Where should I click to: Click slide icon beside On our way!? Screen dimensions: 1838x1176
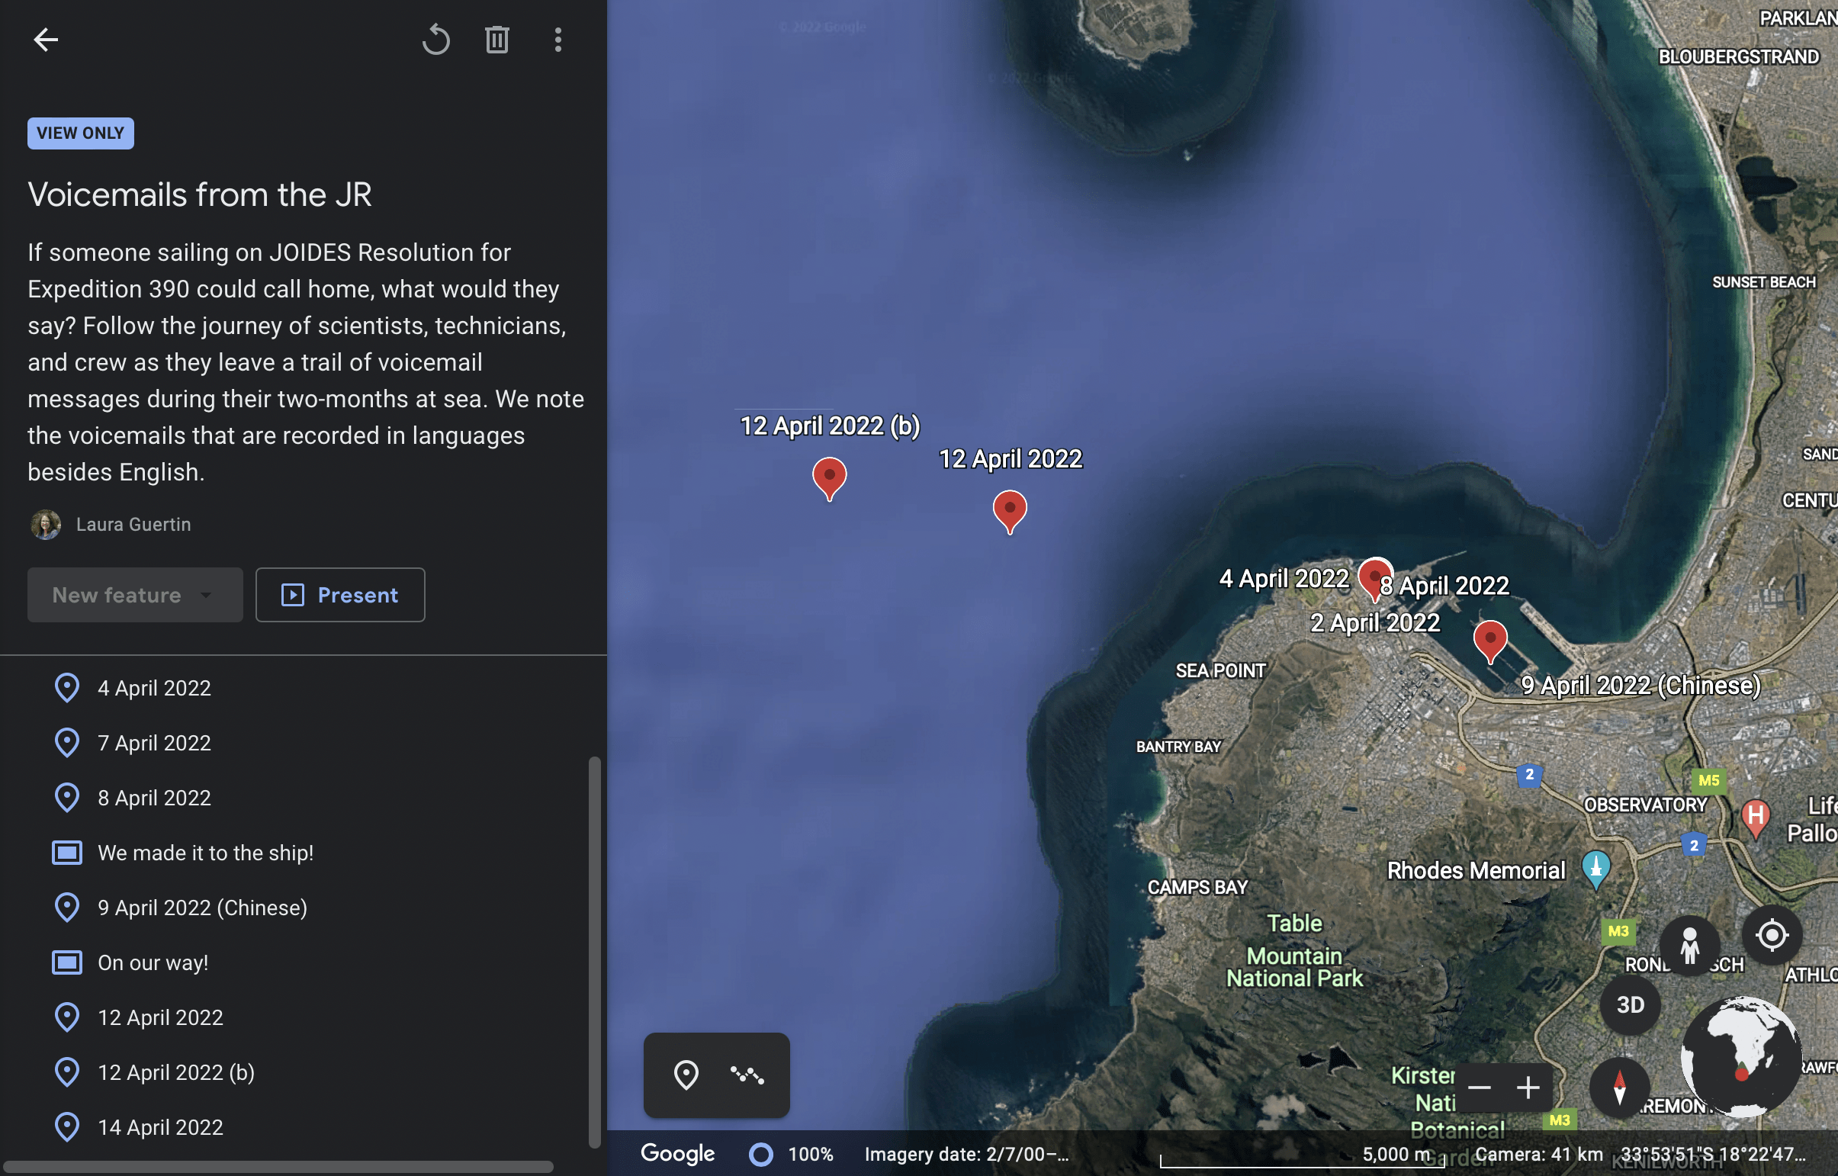click(x=67, y=963)
